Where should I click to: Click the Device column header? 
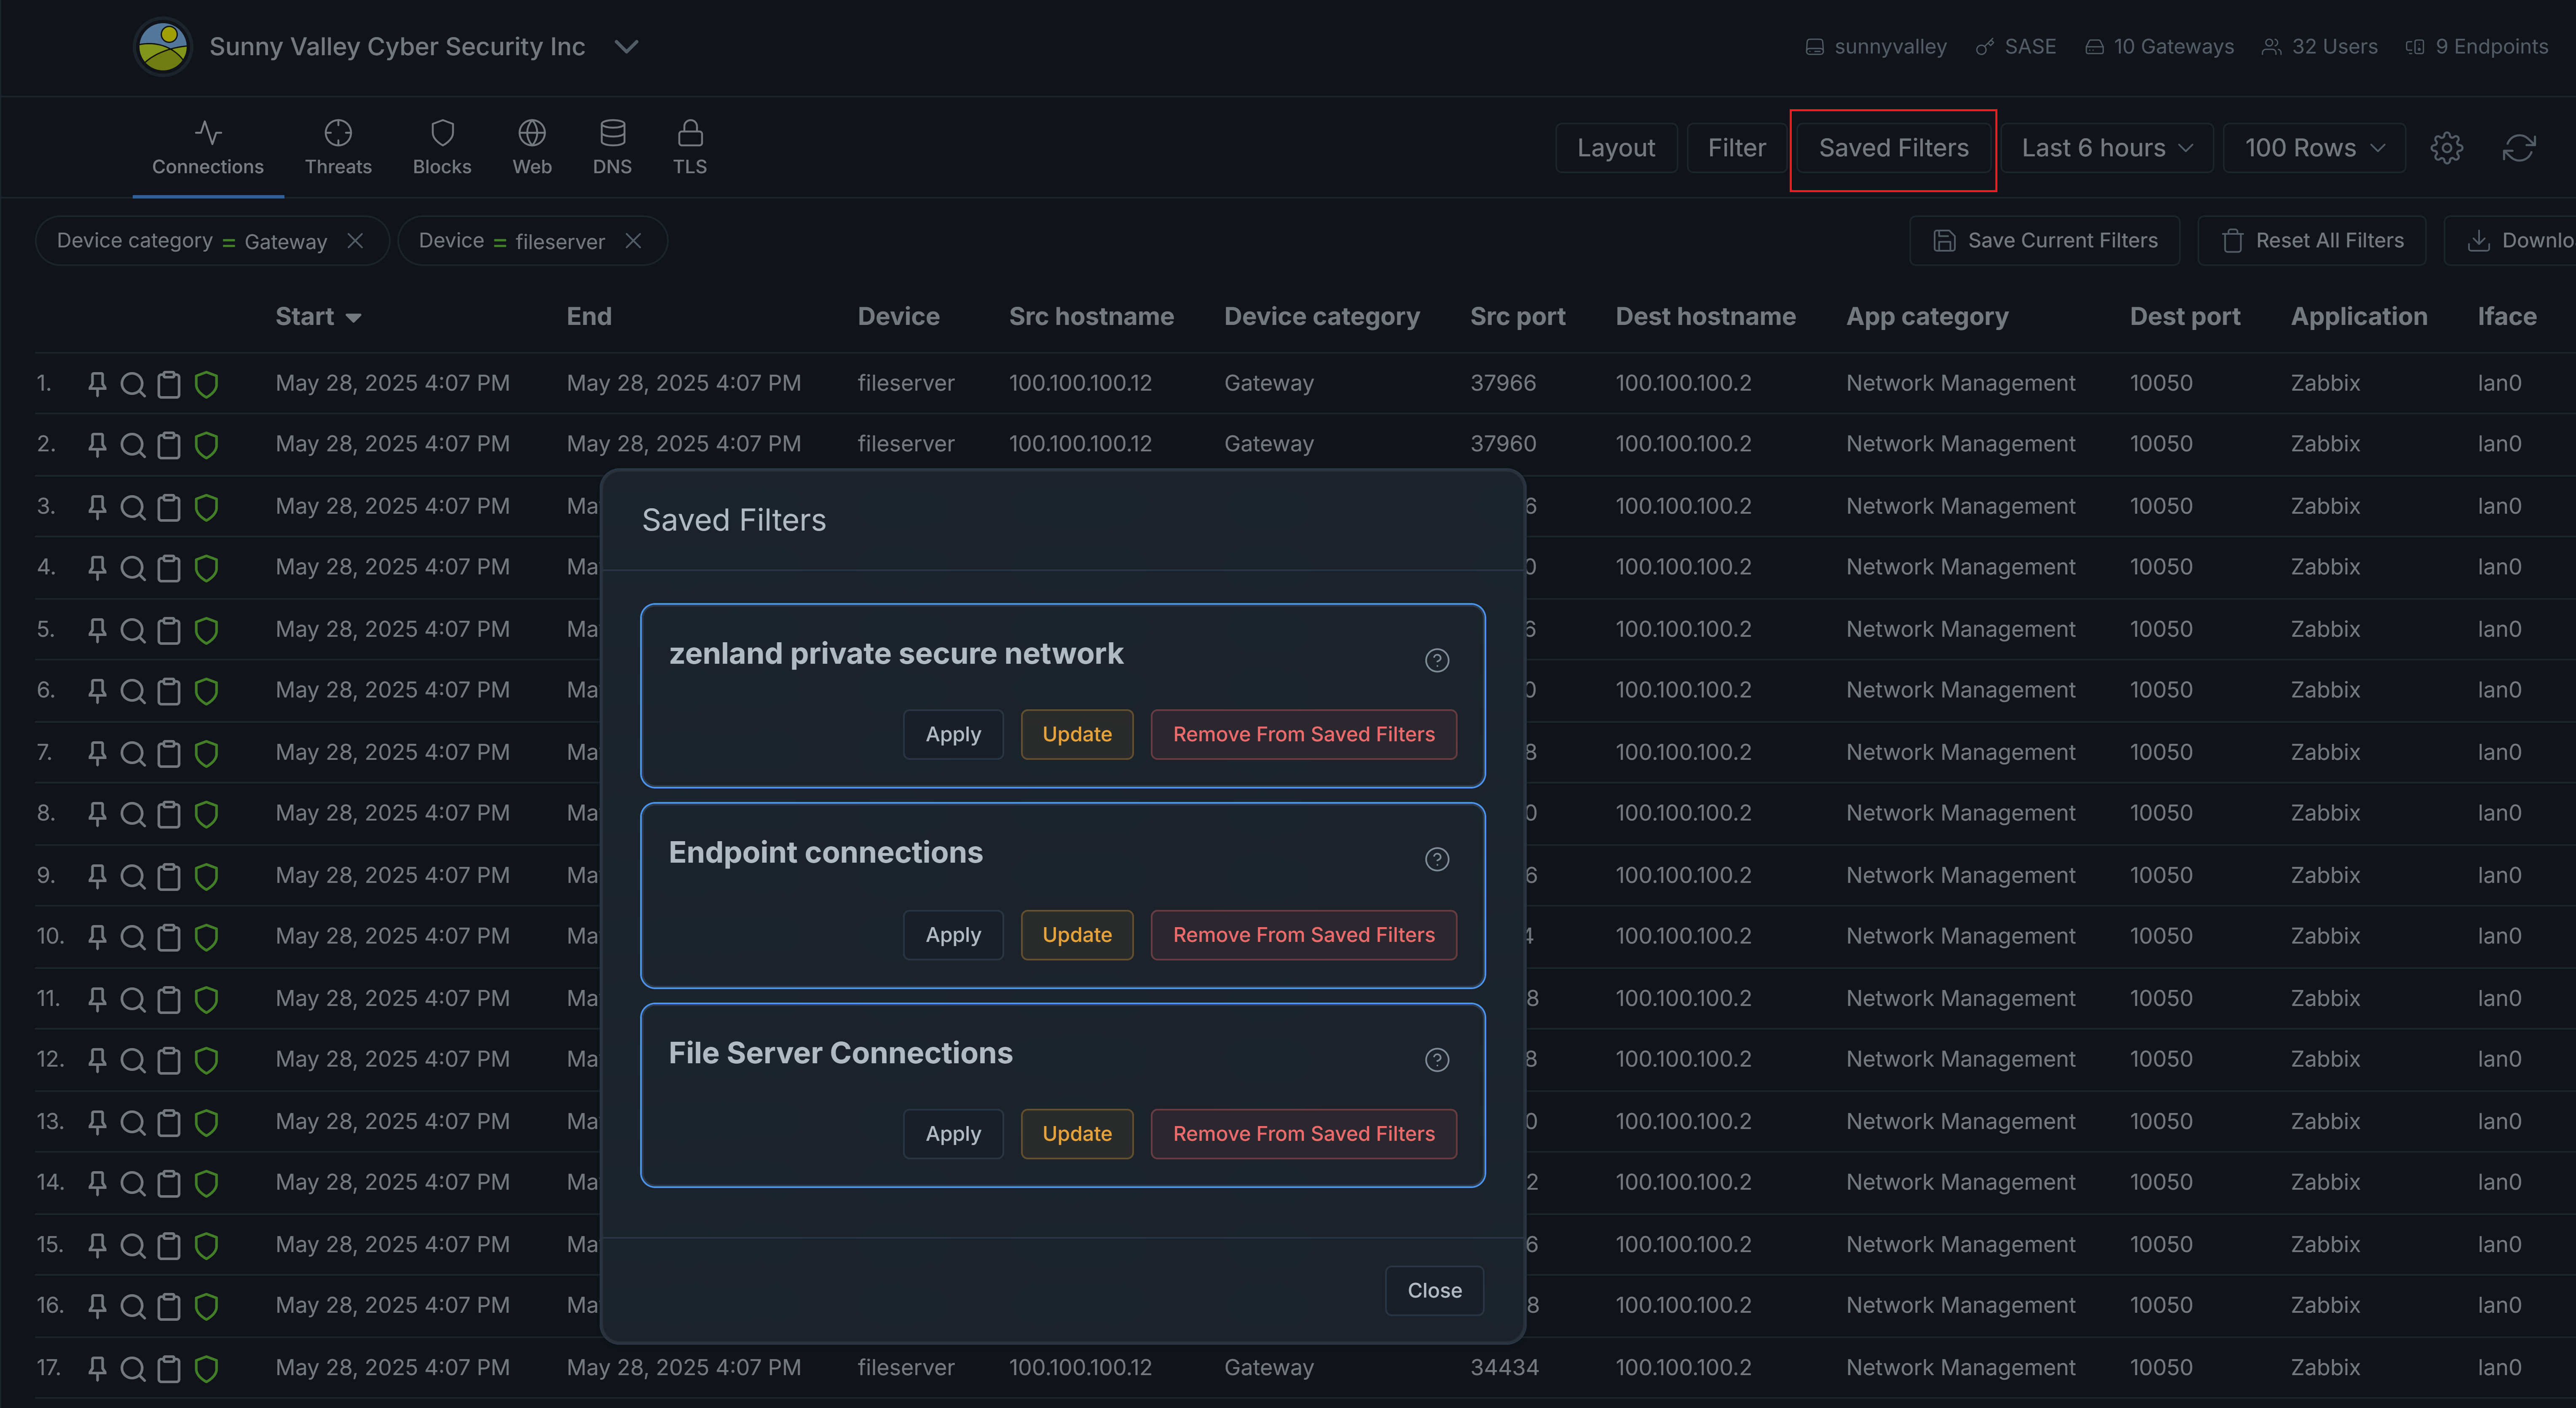tap(898, 317)
